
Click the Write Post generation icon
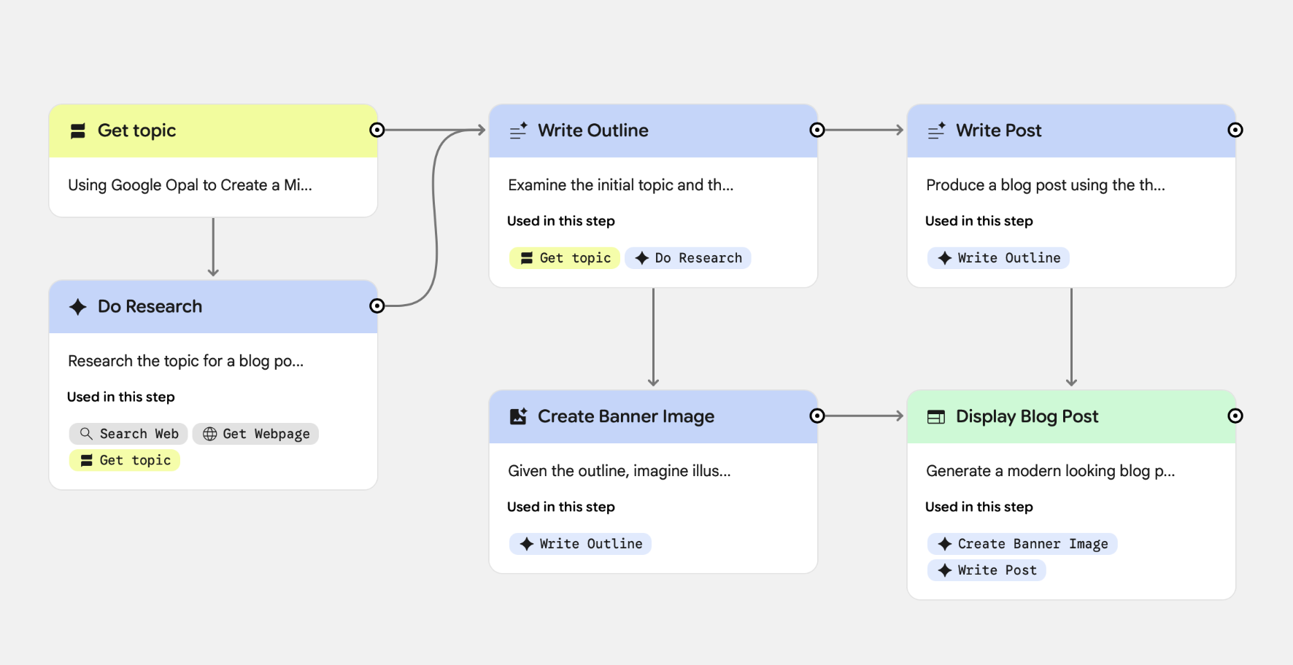936,130
